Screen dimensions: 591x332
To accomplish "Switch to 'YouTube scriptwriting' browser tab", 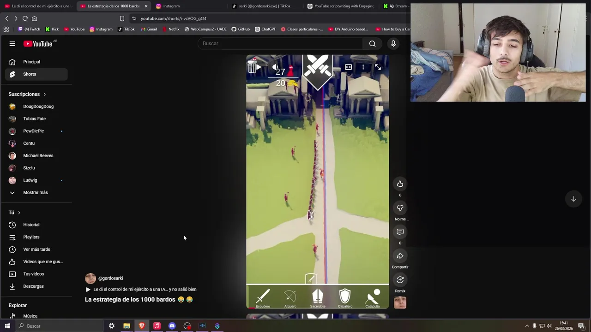I will (x=340, y=6).
